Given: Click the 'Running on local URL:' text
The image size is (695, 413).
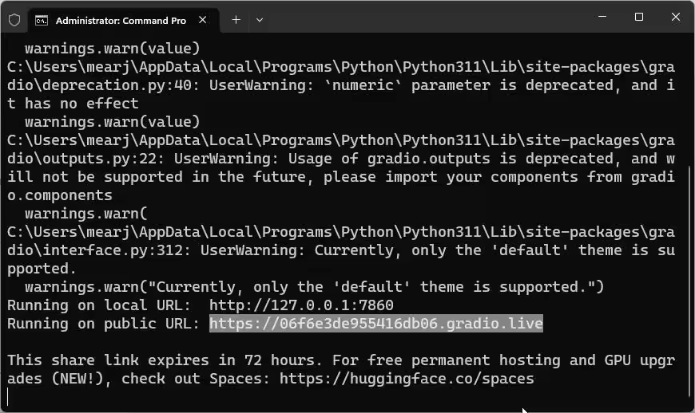Looking at the screenshot, I should tap(99, 305).
